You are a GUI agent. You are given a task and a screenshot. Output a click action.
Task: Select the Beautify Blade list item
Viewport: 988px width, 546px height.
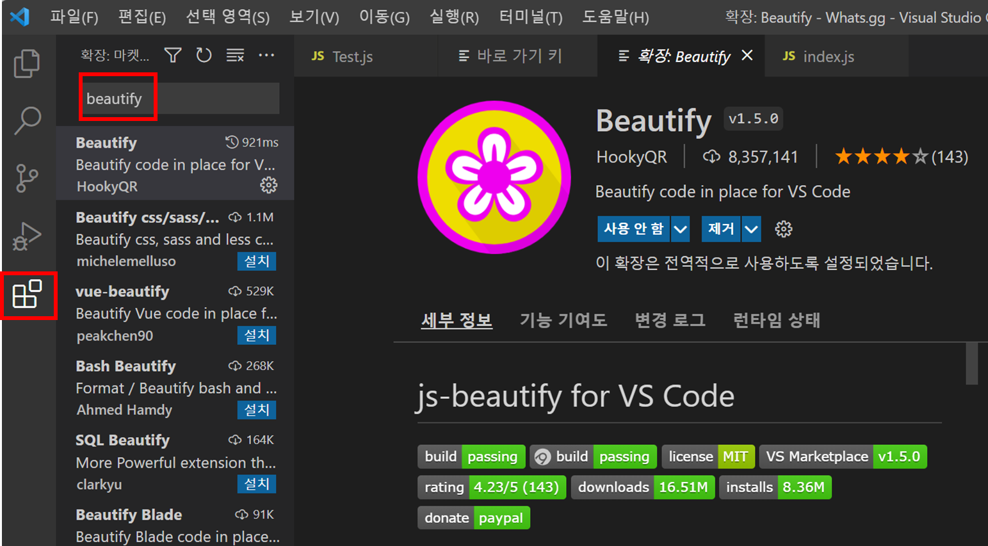tap(175, 522)
